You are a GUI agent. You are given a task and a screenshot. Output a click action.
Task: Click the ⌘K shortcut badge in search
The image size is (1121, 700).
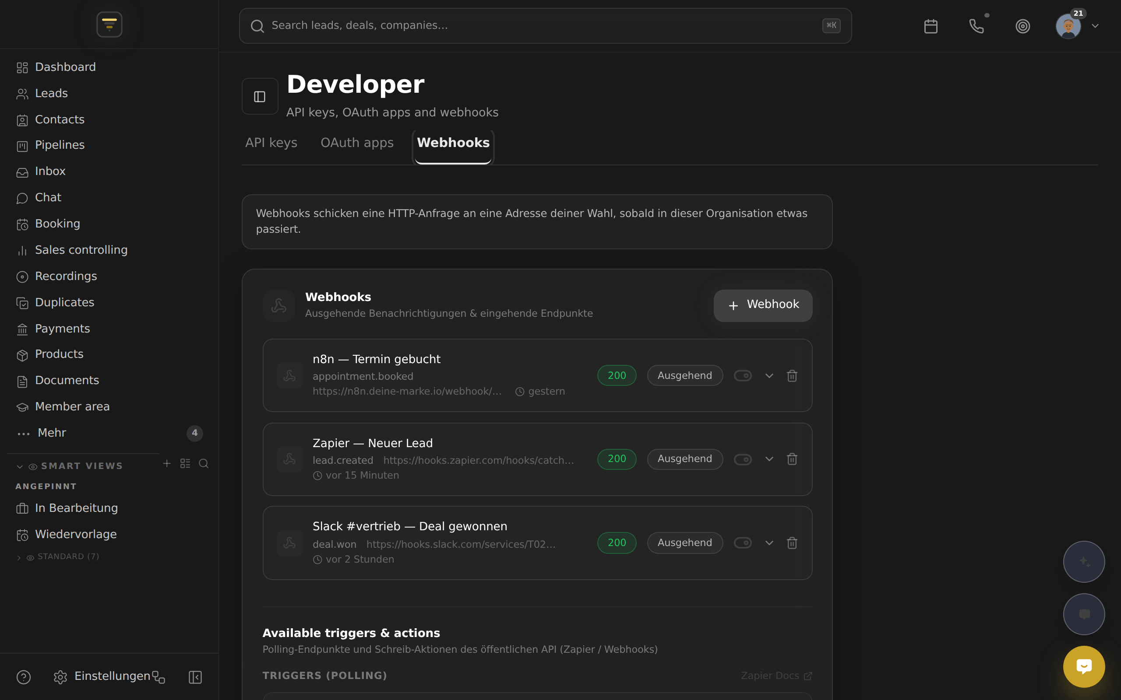pyautogui.click(x=831, y=25)
